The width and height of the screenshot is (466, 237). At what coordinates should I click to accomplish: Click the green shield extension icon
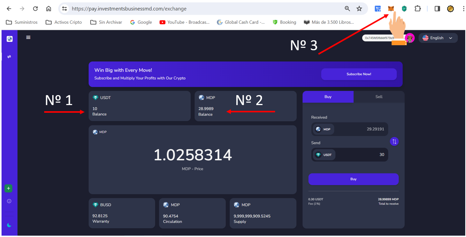coord(404,8)
